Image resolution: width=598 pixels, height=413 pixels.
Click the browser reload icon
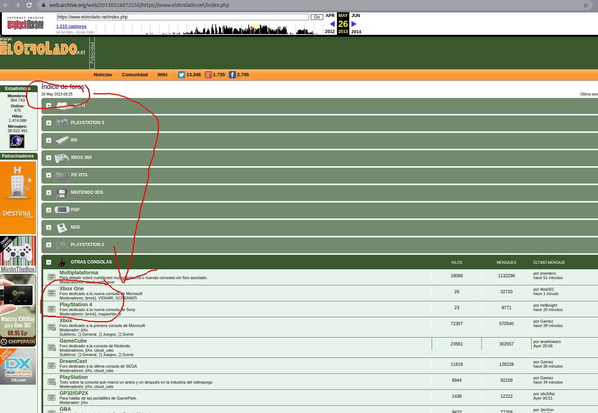pos(29,5)
